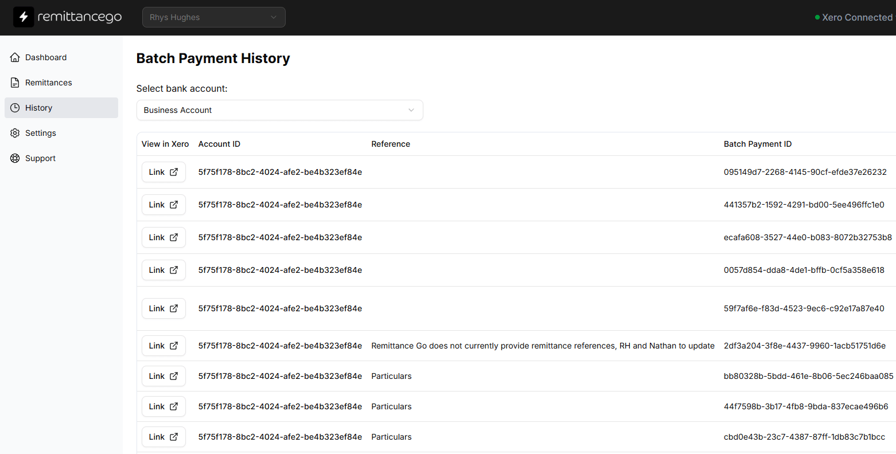Click the Dashboard home icon
896x454 pixels.
click(x=15, y=57)
